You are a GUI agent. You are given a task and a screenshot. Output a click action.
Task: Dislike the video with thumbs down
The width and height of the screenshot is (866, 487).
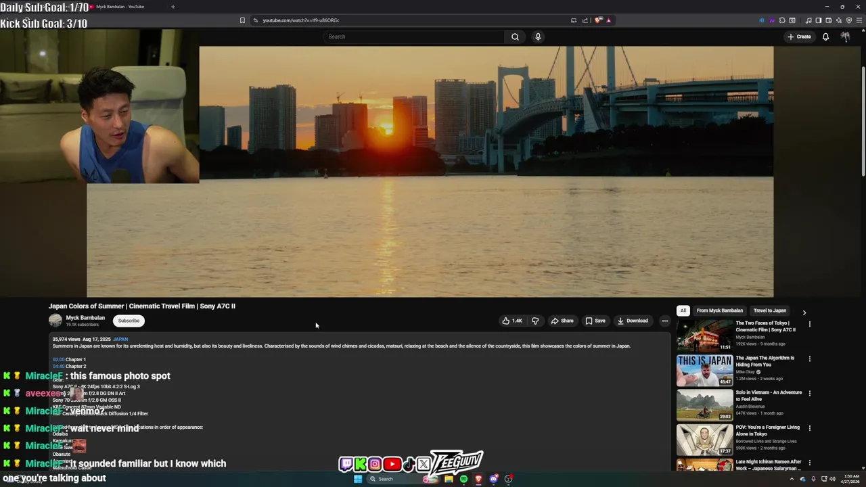[535, 321]
